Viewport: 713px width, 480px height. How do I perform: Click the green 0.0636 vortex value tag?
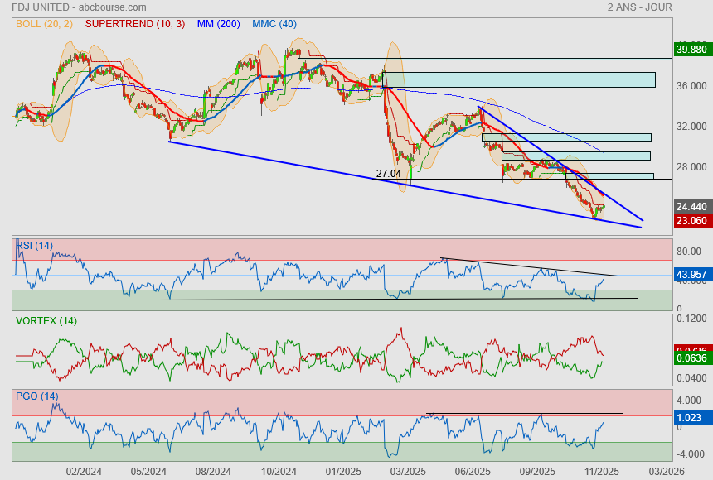pyautogui.click(x=691, y=358)
